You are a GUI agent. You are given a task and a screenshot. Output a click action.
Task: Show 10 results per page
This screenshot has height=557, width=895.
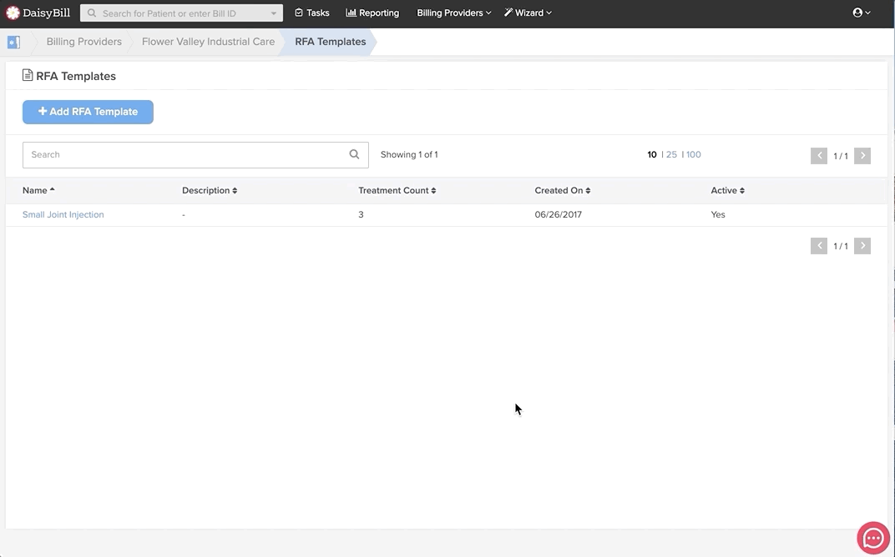pos(652,154)
